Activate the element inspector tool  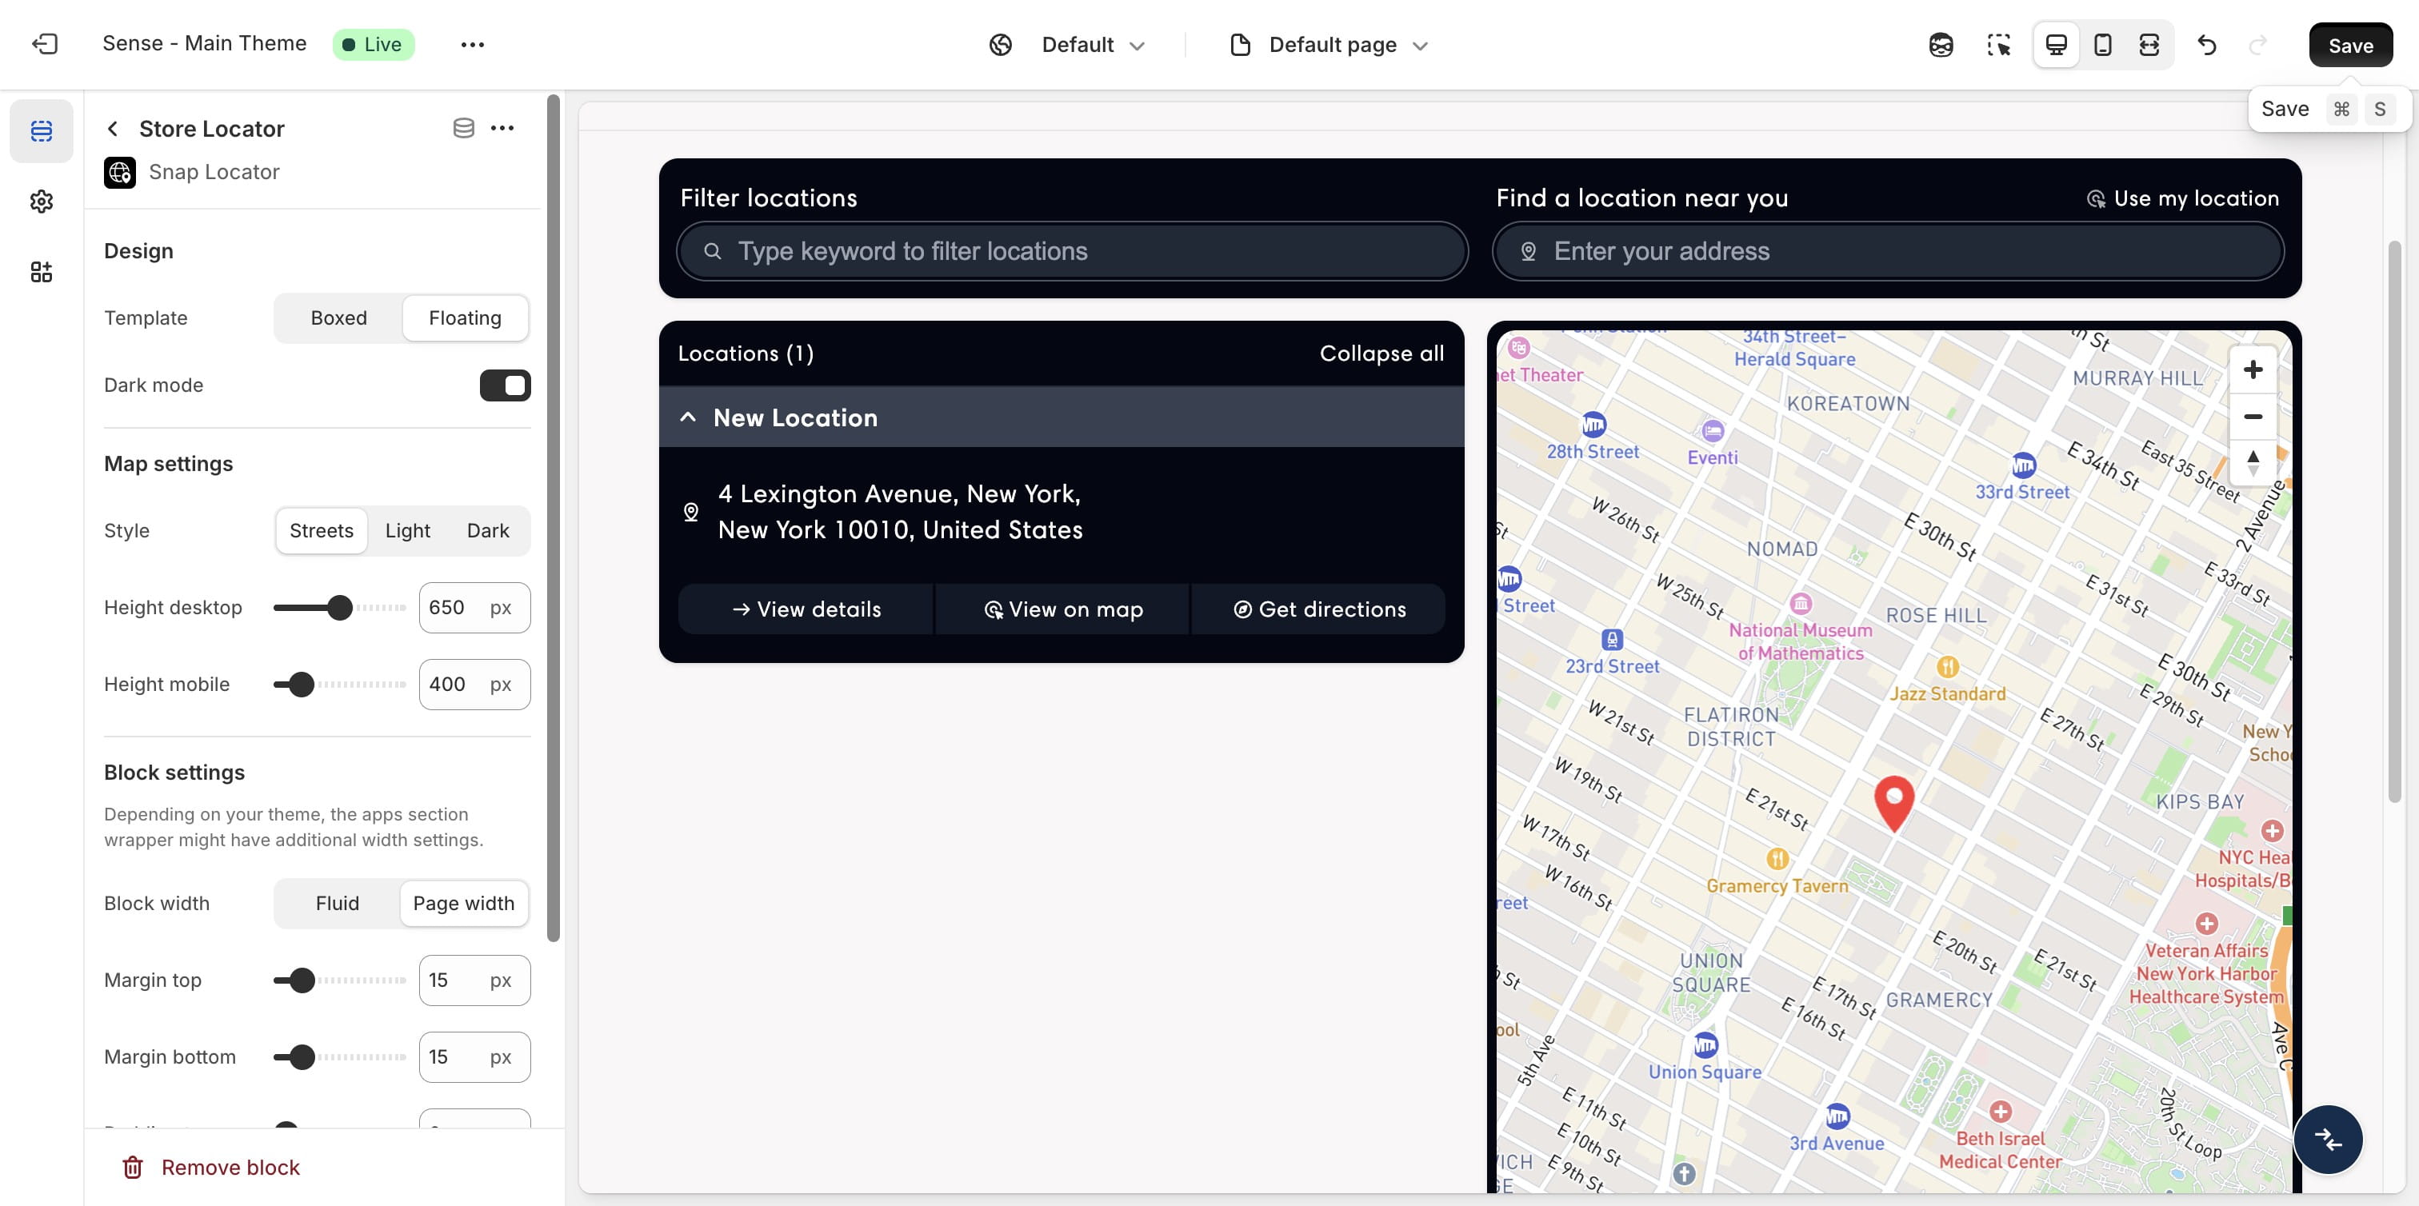[x=1998, y=44]
